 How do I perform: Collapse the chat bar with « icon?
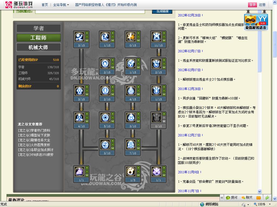coord(222,198)
